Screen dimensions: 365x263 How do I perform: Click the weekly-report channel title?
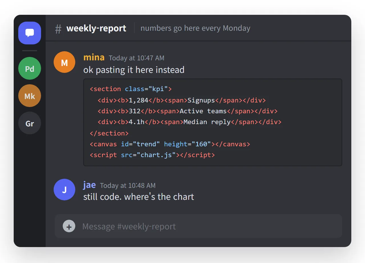pyautogui.click(x=96, y=28)
